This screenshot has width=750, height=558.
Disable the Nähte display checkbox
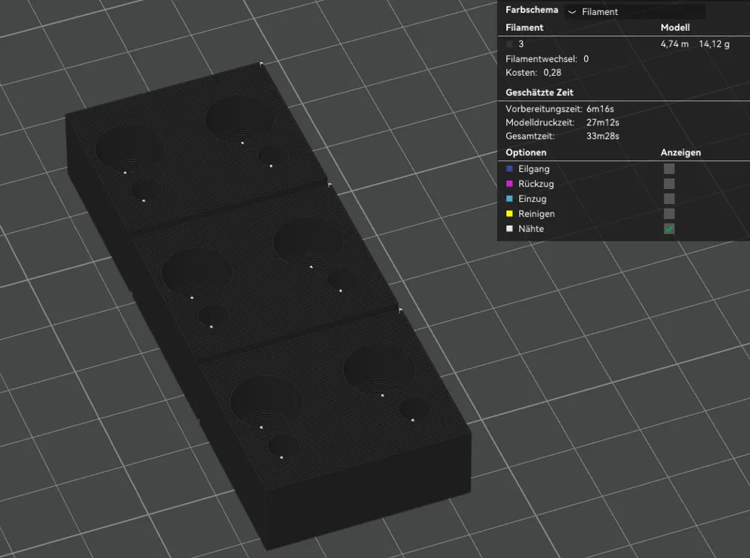tap(669, 229)
